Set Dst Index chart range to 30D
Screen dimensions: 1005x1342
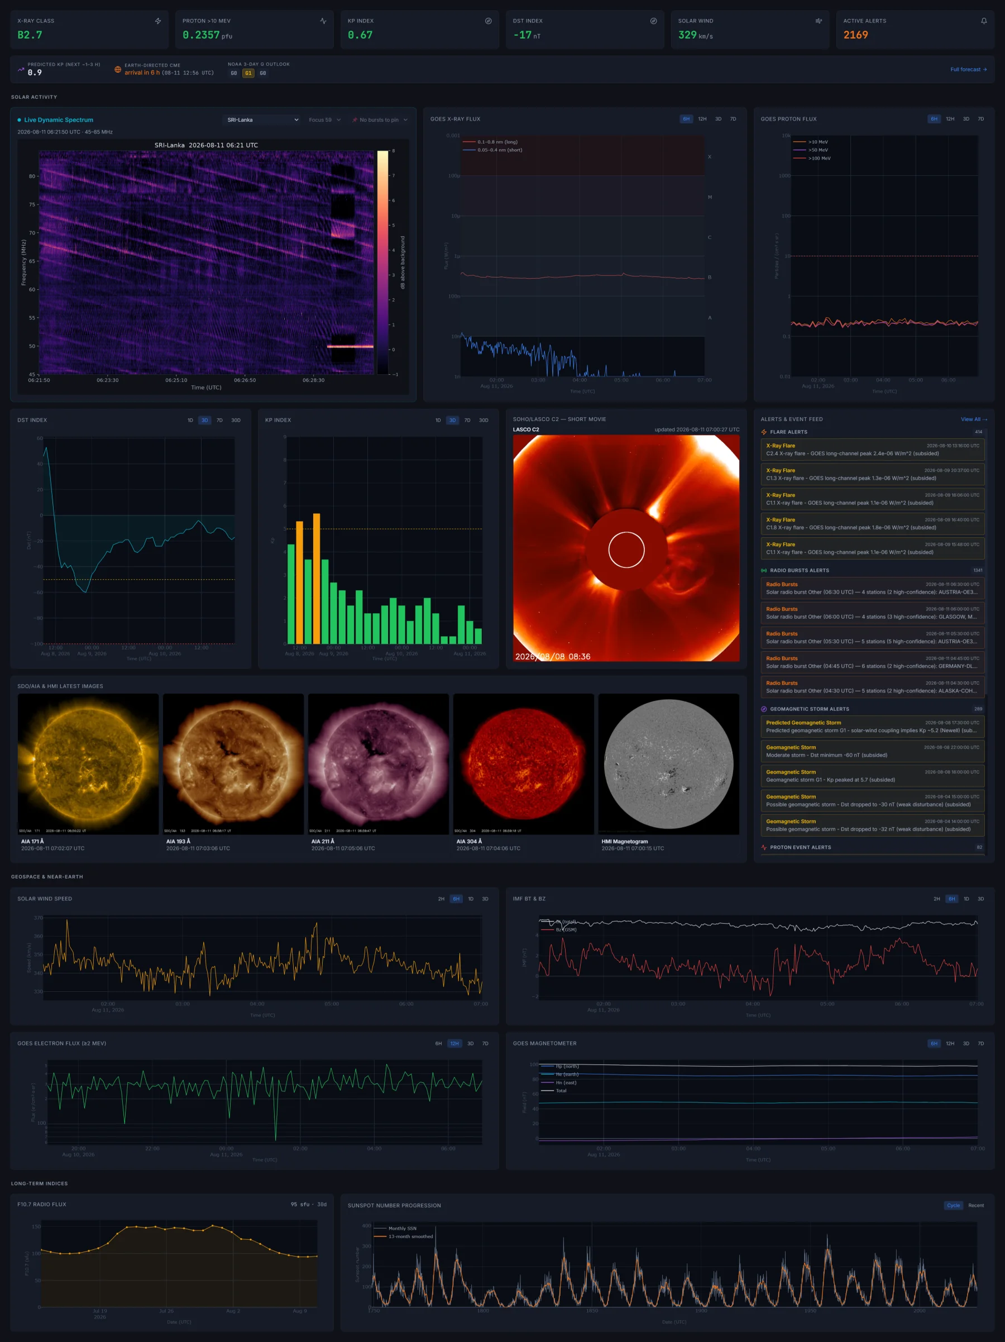click(x=236, y=421)
